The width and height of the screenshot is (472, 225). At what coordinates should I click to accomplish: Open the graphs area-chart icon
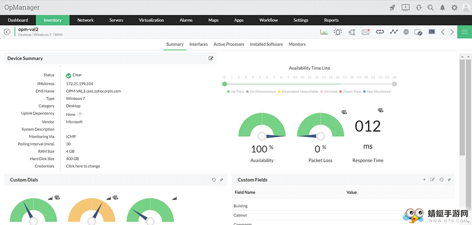coord(324,32)
